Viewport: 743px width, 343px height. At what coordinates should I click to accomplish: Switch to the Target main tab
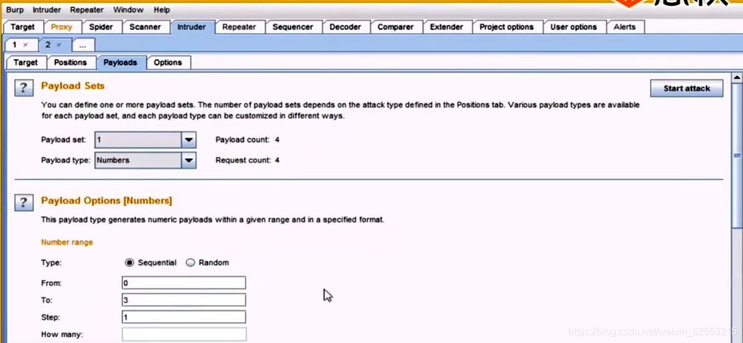click(x=23, y=27)
